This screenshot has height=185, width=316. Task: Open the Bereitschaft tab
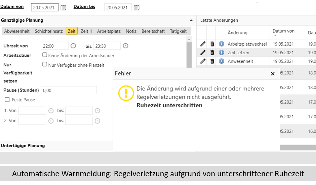tap(153, 31)
